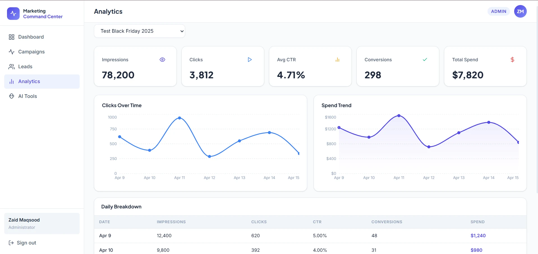
Task: Click the Apr 12 low point on Clicks chart
Action: [x=210, y=157]
